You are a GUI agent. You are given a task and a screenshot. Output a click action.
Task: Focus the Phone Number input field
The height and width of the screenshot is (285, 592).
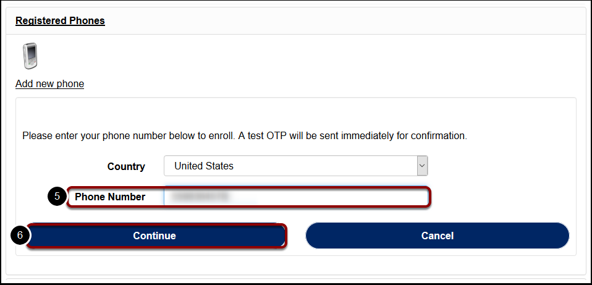coord(295,197)
